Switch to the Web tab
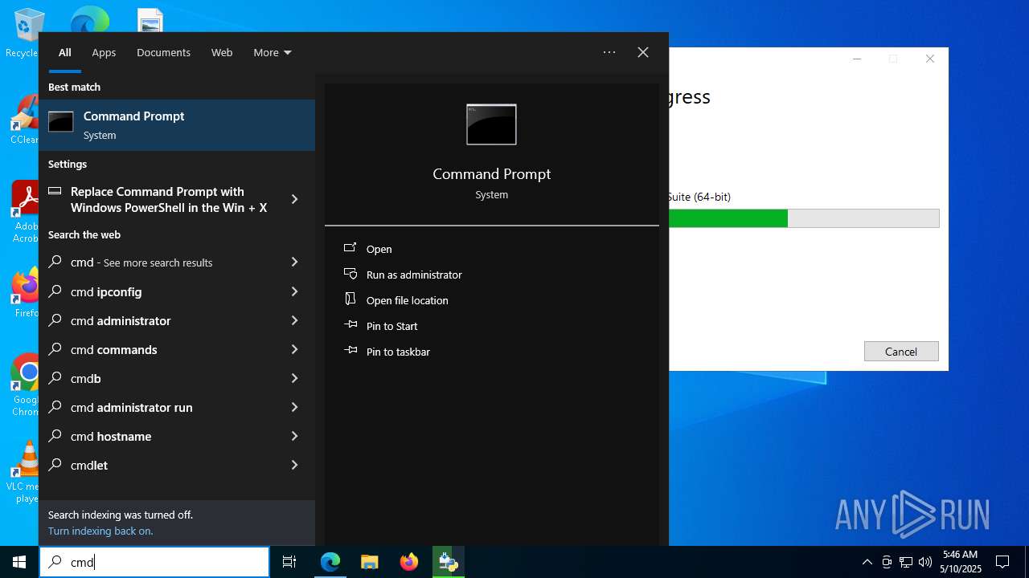The height and width of the screenshot is (578, 1029). pos(222,52)
